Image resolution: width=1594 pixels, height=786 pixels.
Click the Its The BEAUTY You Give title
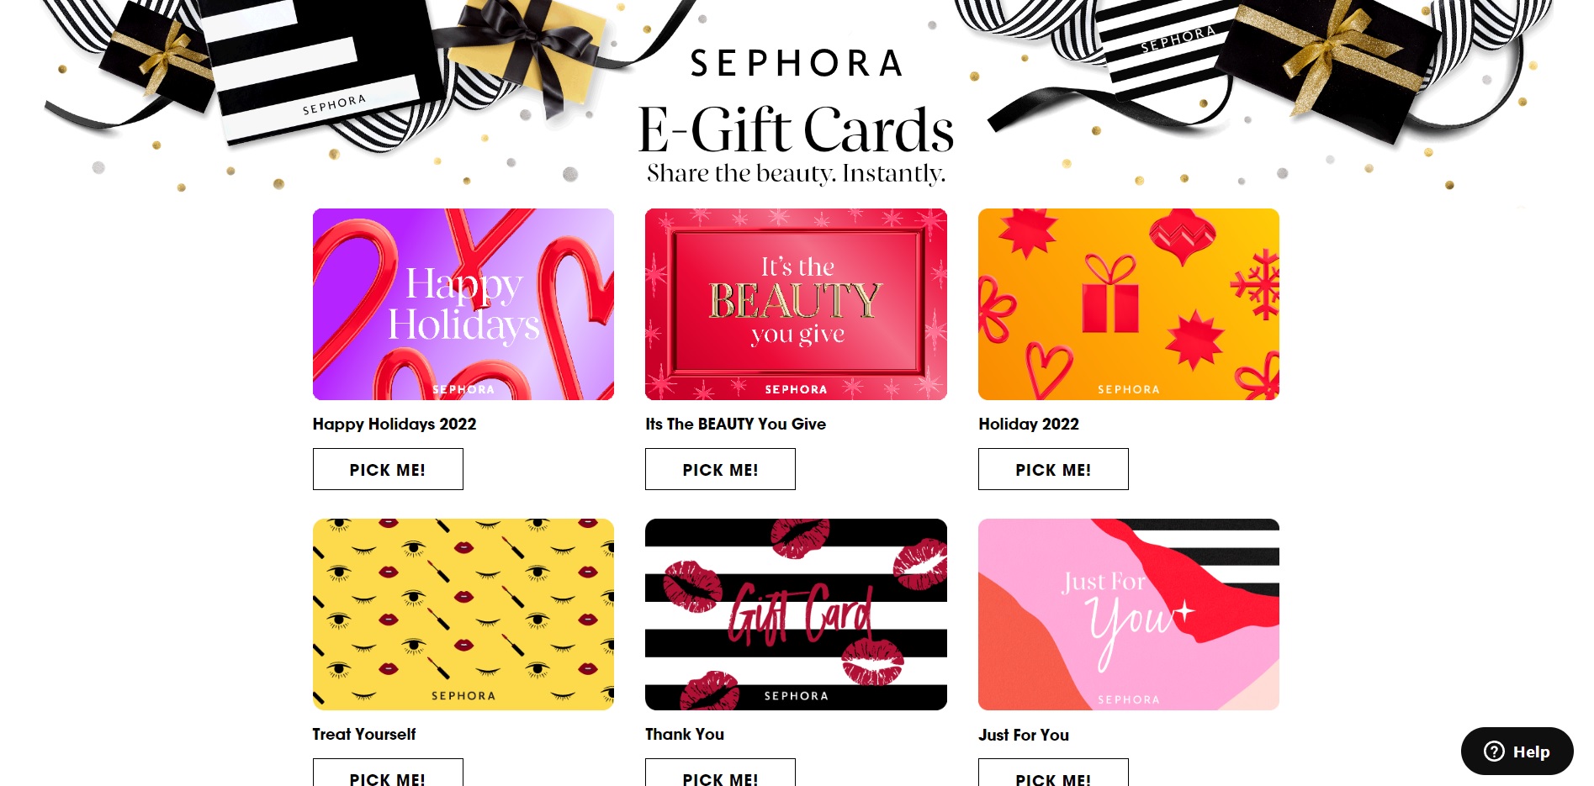click(x=736, y=424)
